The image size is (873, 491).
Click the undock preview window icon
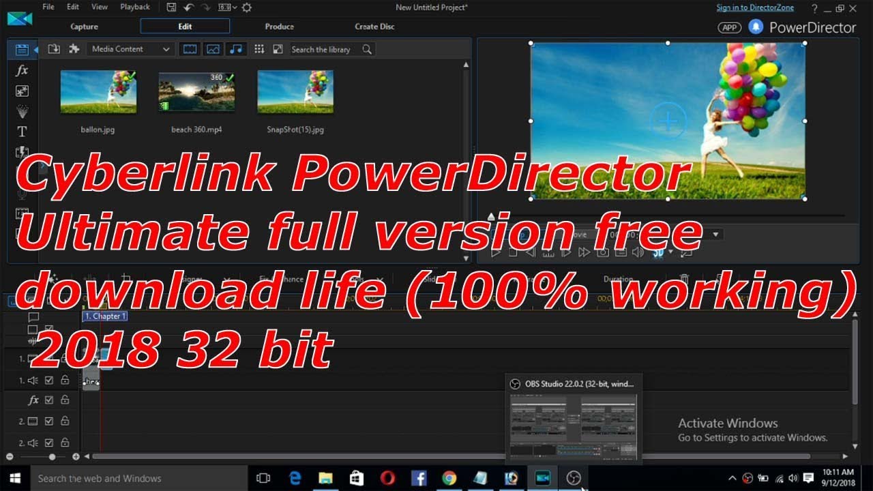coord(686,252)
